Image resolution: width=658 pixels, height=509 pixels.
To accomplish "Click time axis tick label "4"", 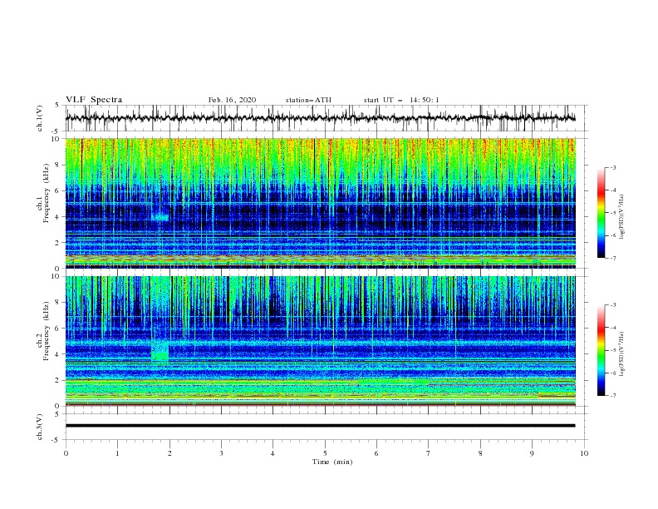I will 273,453.
